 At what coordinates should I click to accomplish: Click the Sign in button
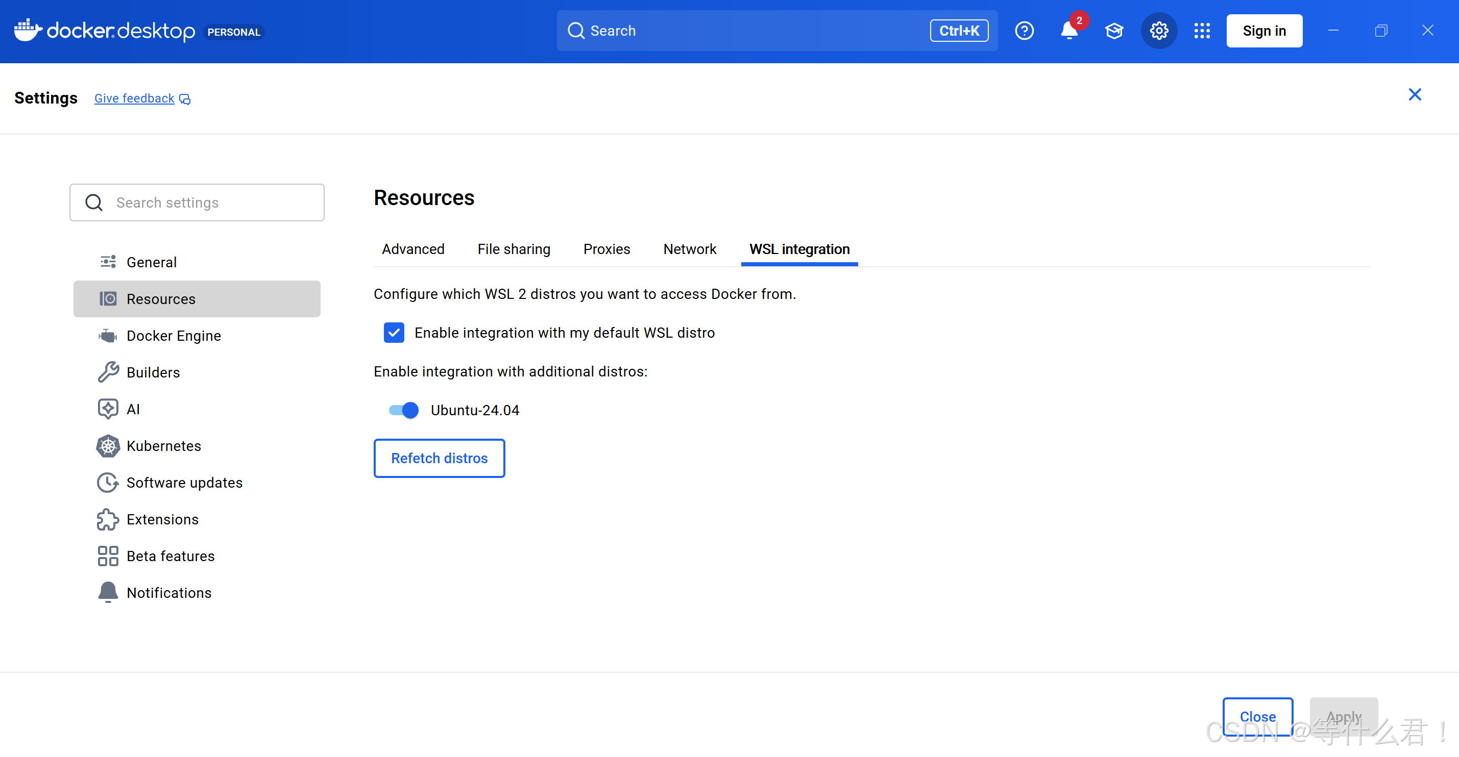(x=1263, y=31)
